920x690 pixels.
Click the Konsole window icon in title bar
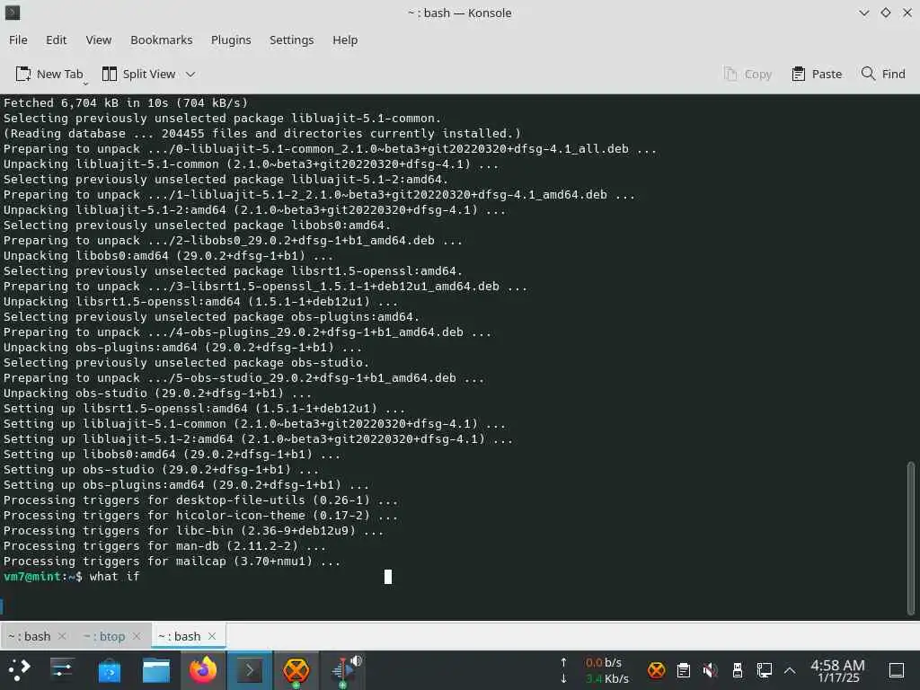click(x=13, y=13)
